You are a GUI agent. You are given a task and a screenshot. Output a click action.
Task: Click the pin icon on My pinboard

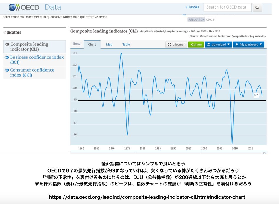237,44
